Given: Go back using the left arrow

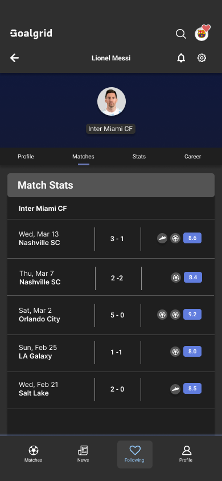Looking at the screenshot, I should pos(14,58).
